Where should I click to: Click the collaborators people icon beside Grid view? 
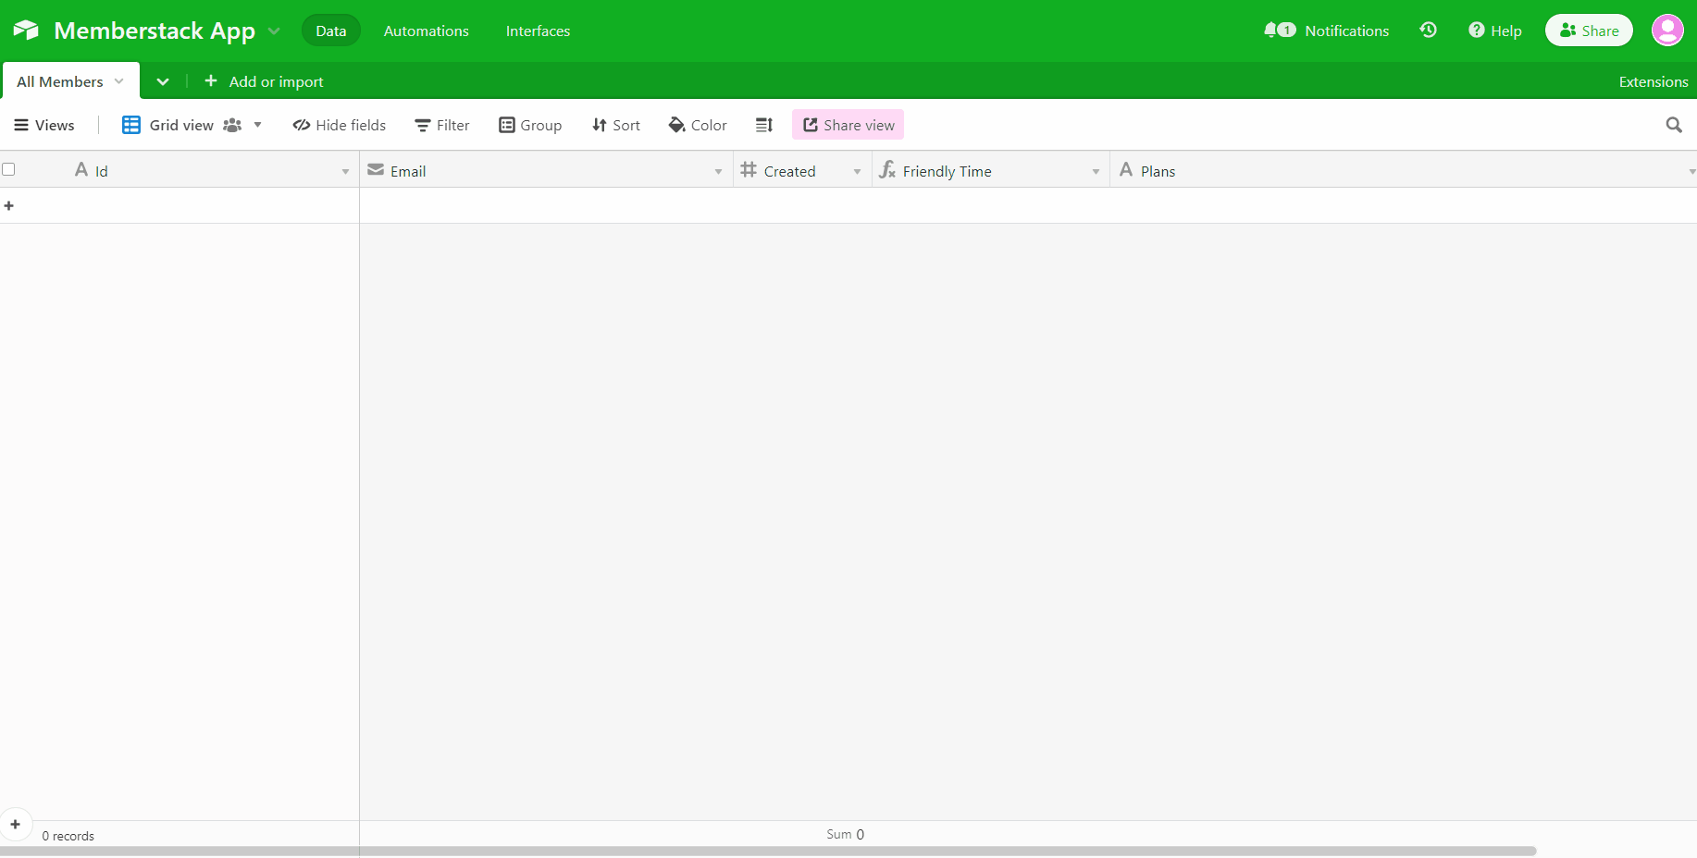pyautogui.click(x=232, y=125)
